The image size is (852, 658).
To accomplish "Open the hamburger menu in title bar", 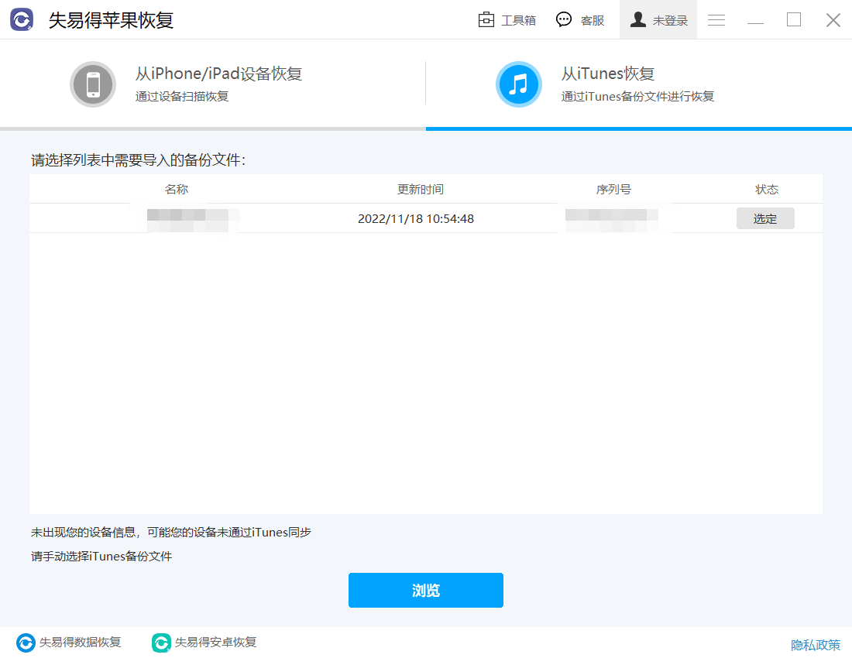I will pyautogui.click(x=716, y=20).
